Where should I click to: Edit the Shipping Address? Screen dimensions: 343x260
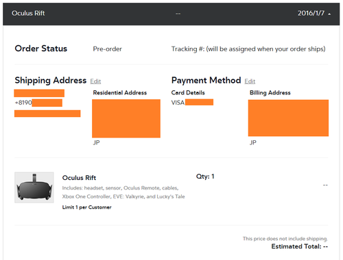[95, 81]
